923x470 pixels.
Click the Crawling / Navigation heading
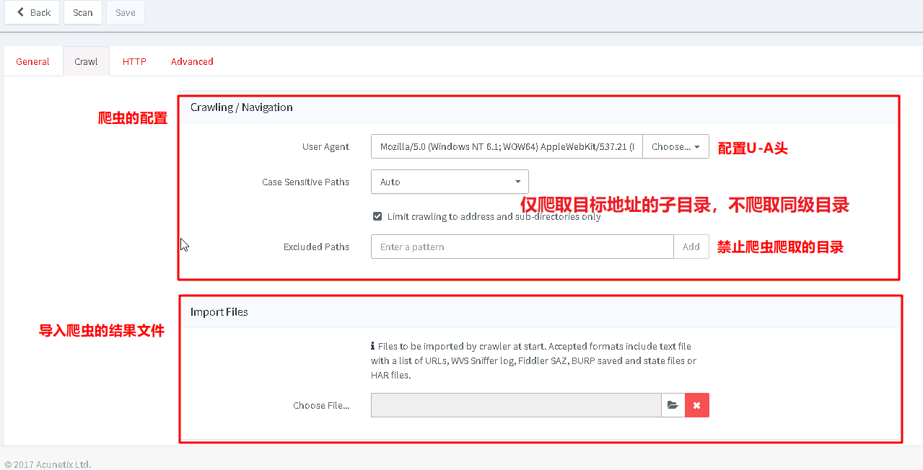(x=242, y=107)
